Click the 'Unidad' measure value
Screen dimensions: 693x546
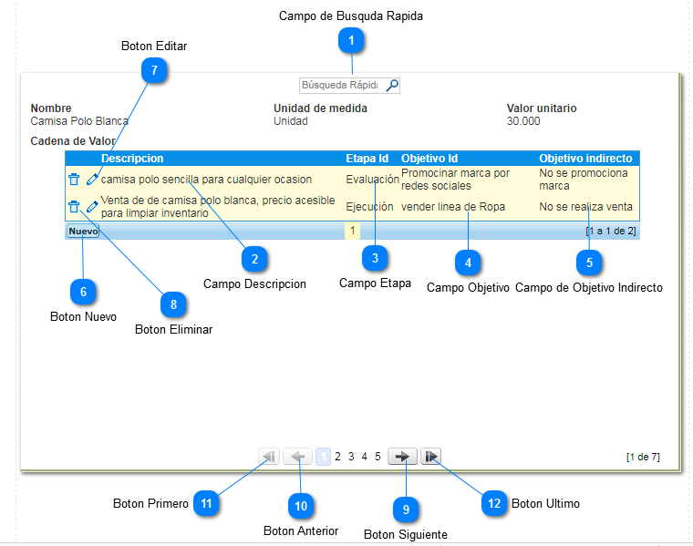290,121
